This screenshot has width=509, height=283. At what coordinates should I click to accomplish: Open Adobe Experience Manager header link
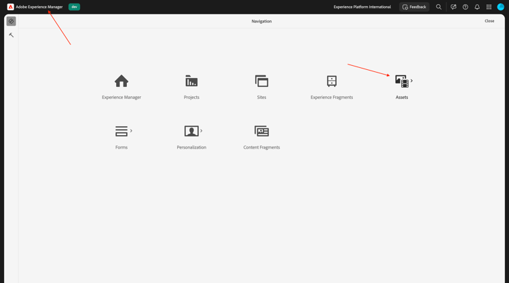click(39, 7)
